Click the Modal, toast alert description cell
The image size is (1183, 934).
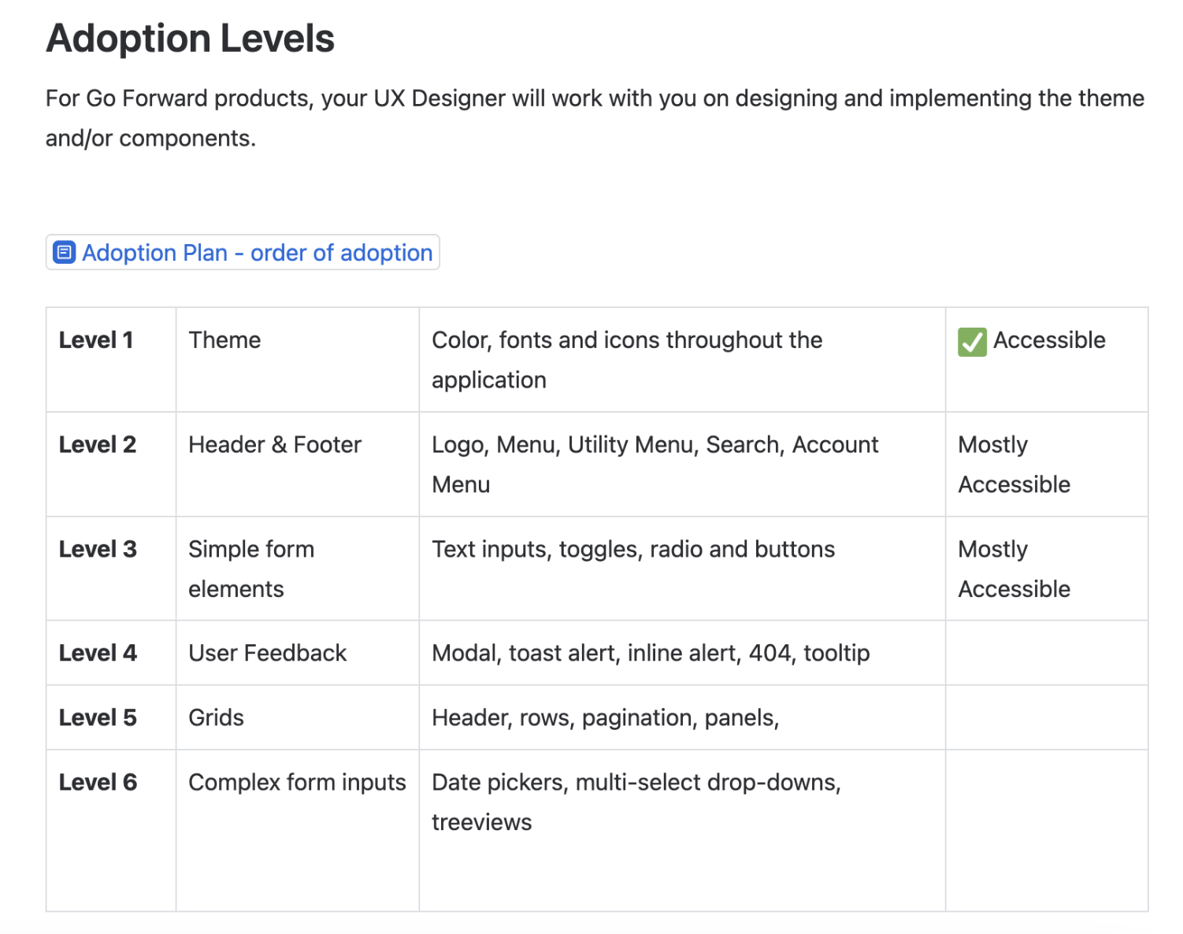pos(651,653)
